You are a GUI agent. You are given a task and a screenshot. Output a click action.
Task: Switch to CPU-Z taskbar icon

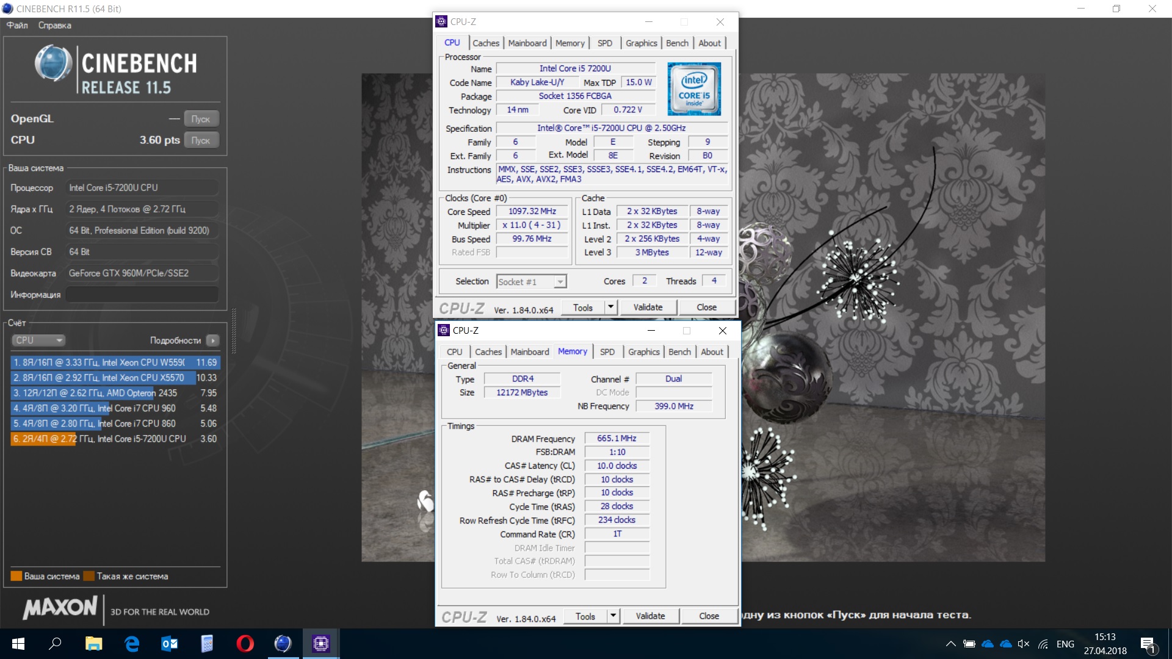click(x=320, y=644)
